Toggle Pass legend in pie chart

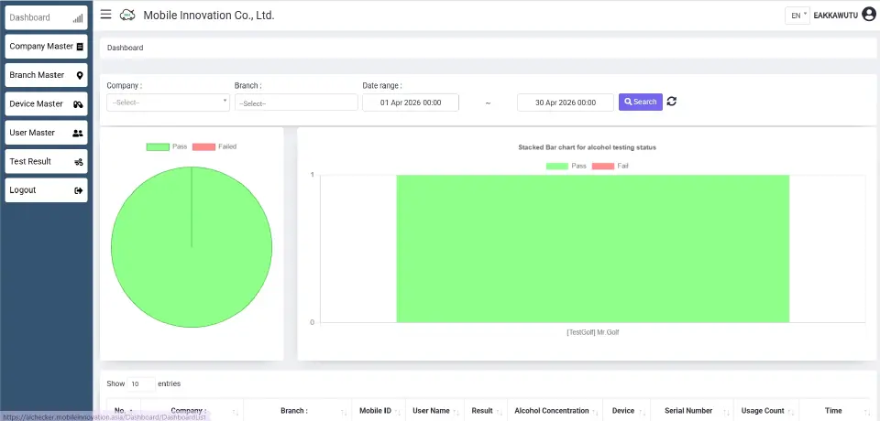[168, 146]
